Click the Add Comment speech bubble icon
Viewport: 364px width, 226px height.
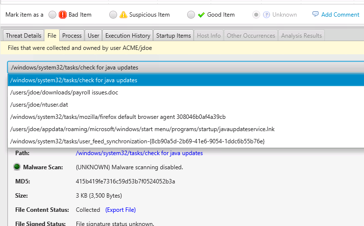click(315, 14)
